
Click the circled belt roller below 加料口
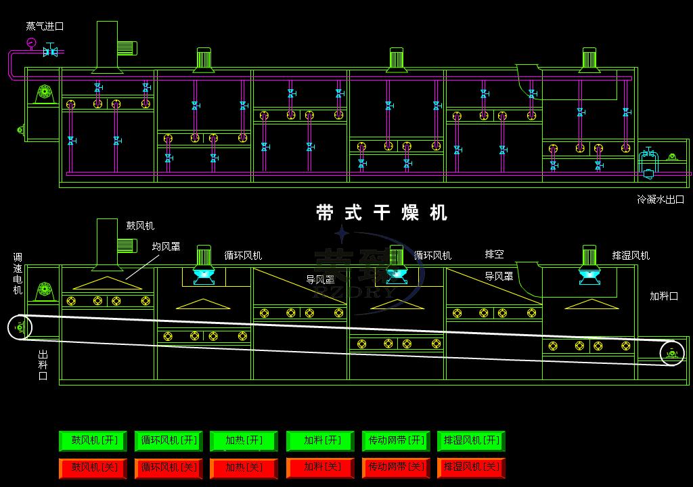point(671,352)
